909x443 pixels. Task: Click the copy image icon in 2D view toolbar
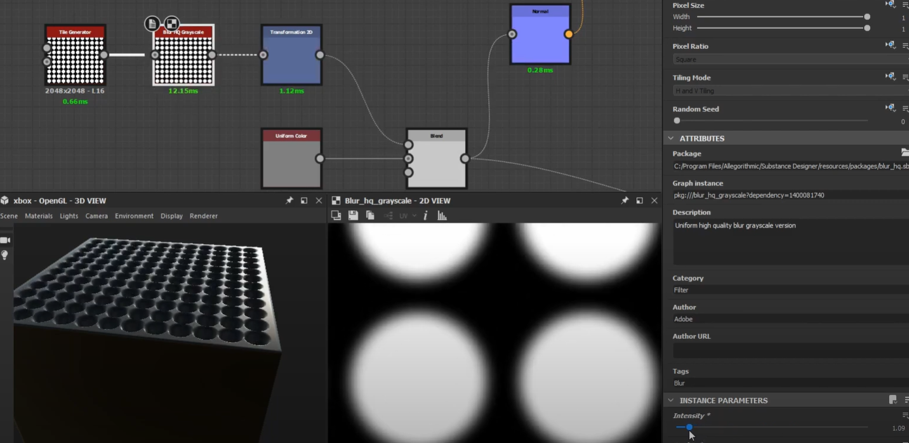click(x=369, y=215)
